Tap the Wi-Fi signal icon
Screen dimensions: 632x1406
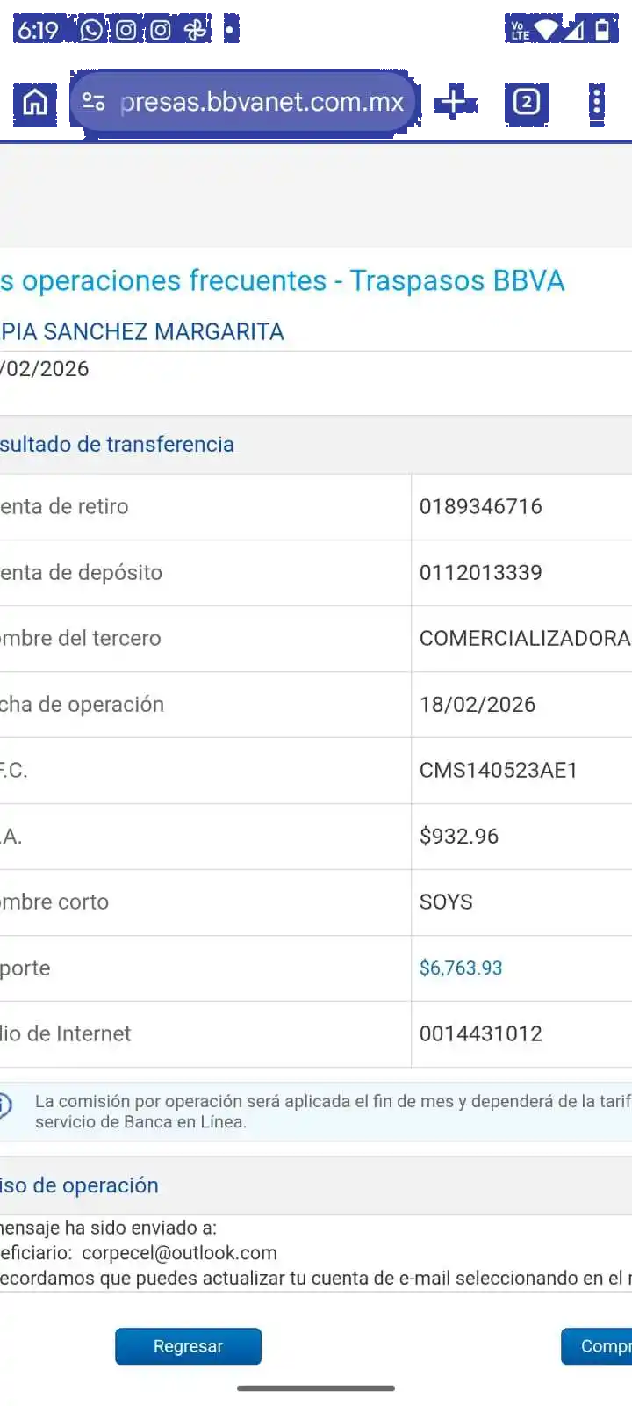tap(546, 31)
